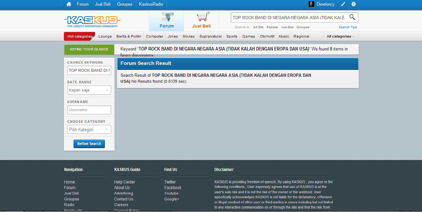Go to the home icon in top bar
The height and width of the screenshot is (212, 422).
69,4
